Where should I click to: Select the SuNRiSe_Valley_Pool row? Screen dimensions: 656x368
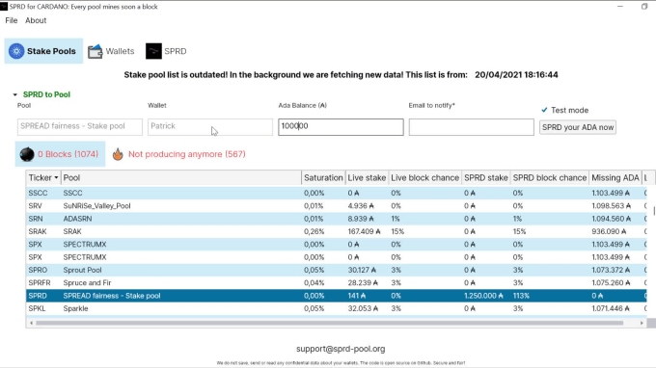pyautogui.click(x=336, y=206)
